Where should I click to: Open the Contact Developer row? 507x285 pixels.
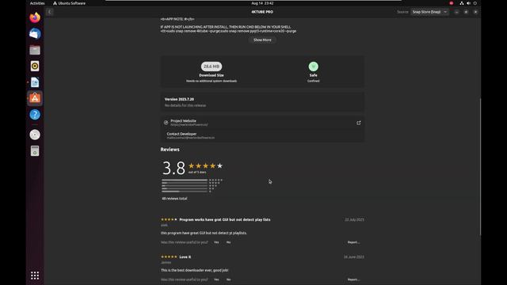(x=262, y=135)
